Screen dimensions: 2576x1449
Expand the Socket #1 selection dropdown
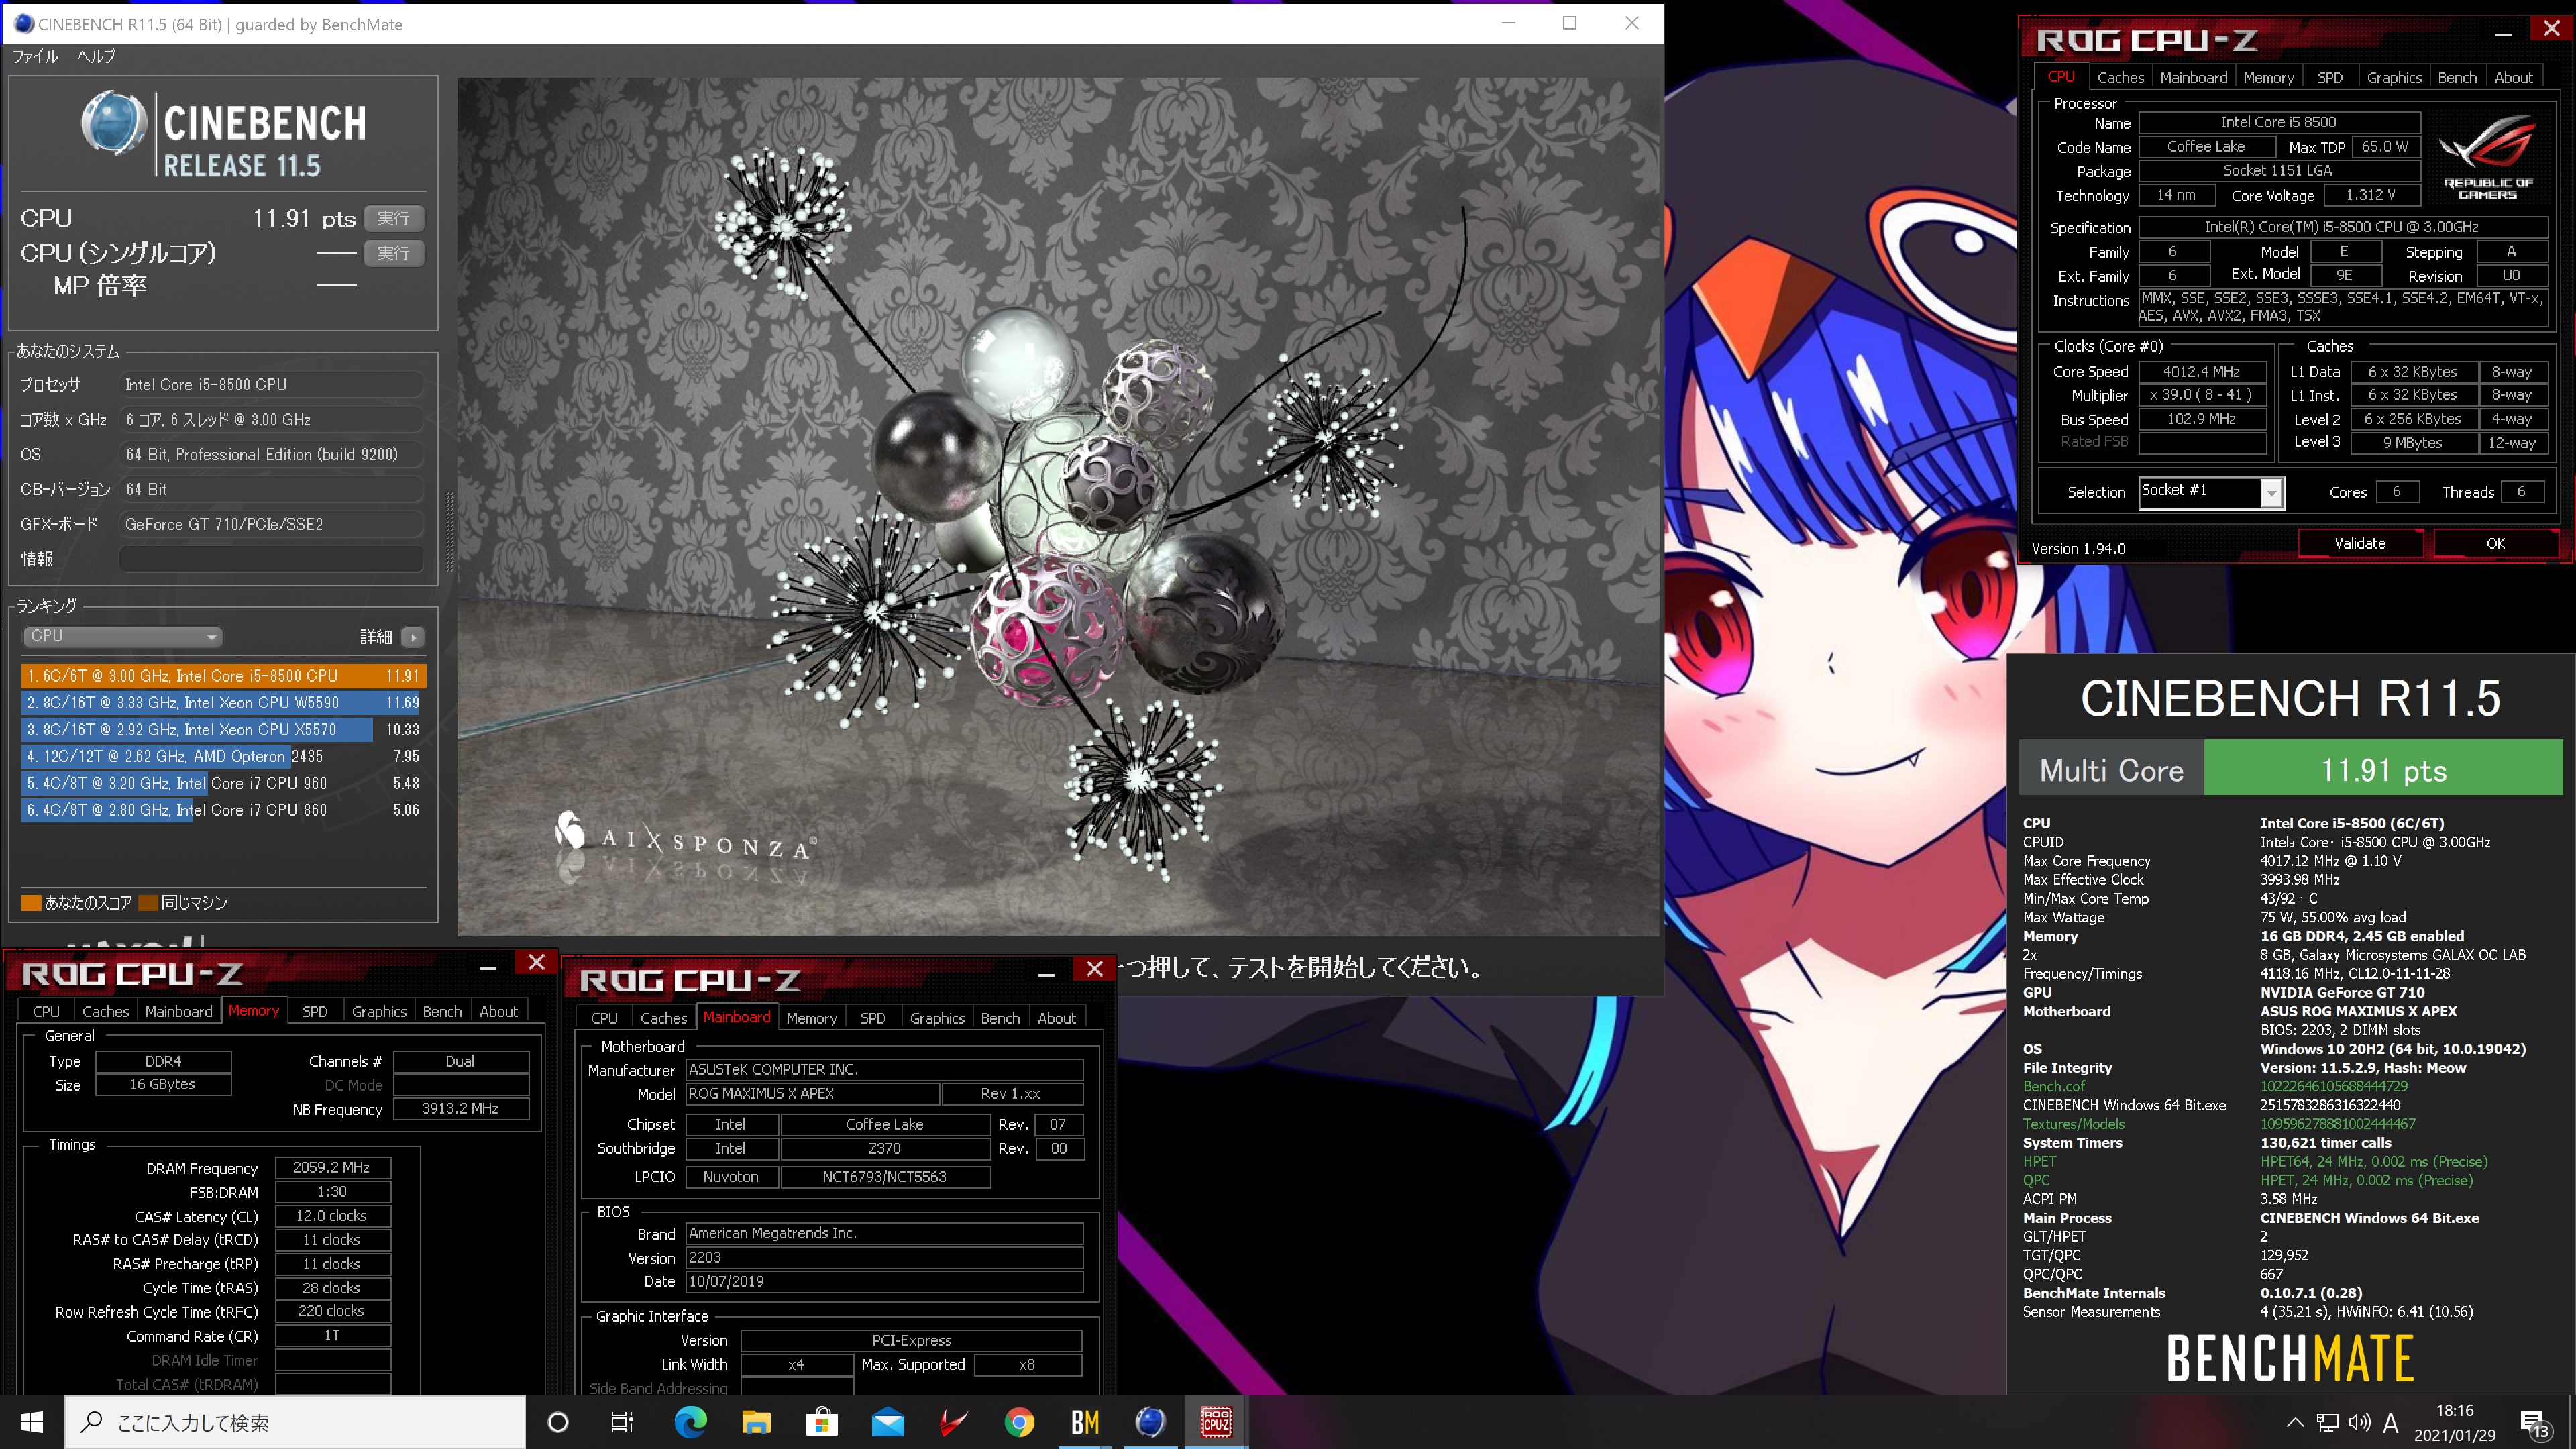(2272, 492)
